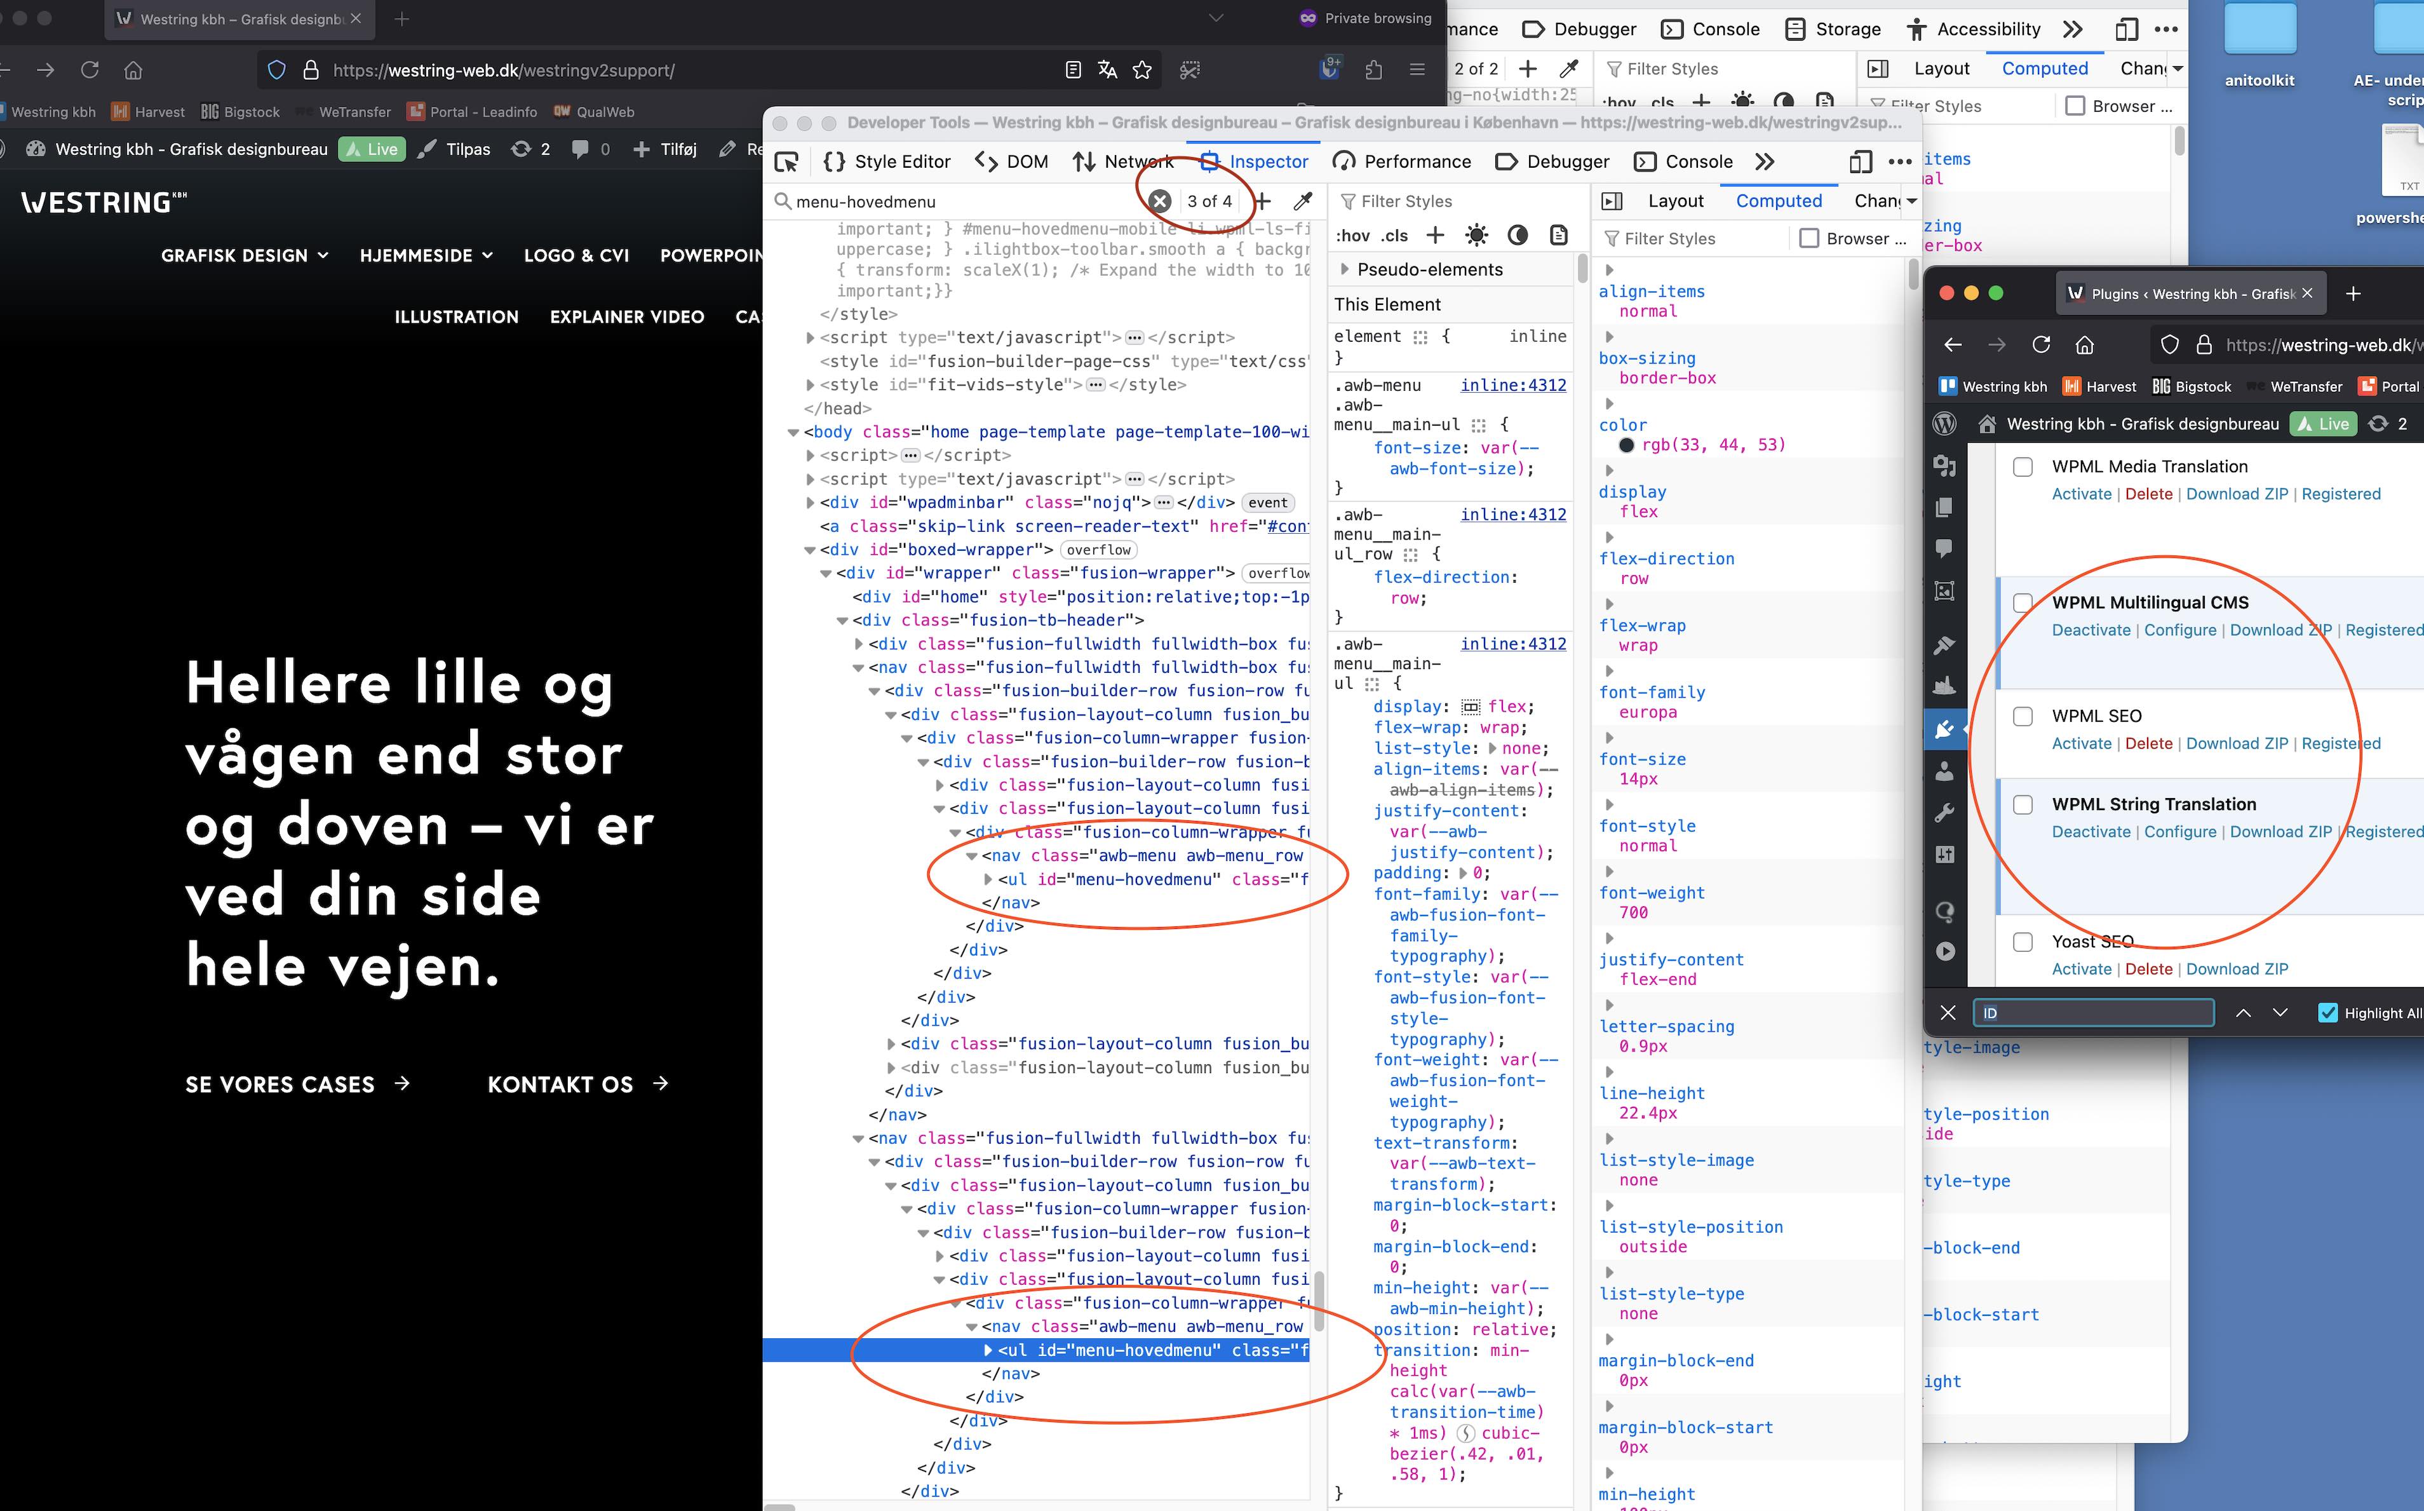Viewport: 2424px width, 1511px height.
Task: Go to Firefox home page in the main window
Action: pos(133,70)
